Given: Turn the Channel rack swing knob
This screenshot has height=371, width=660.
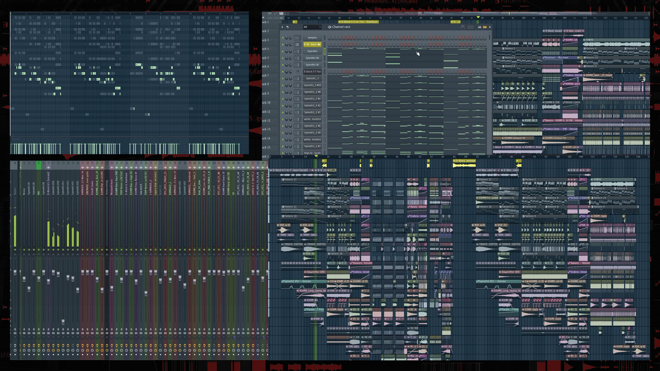Looking at the screenshot, I should click(x=462, y=27).
